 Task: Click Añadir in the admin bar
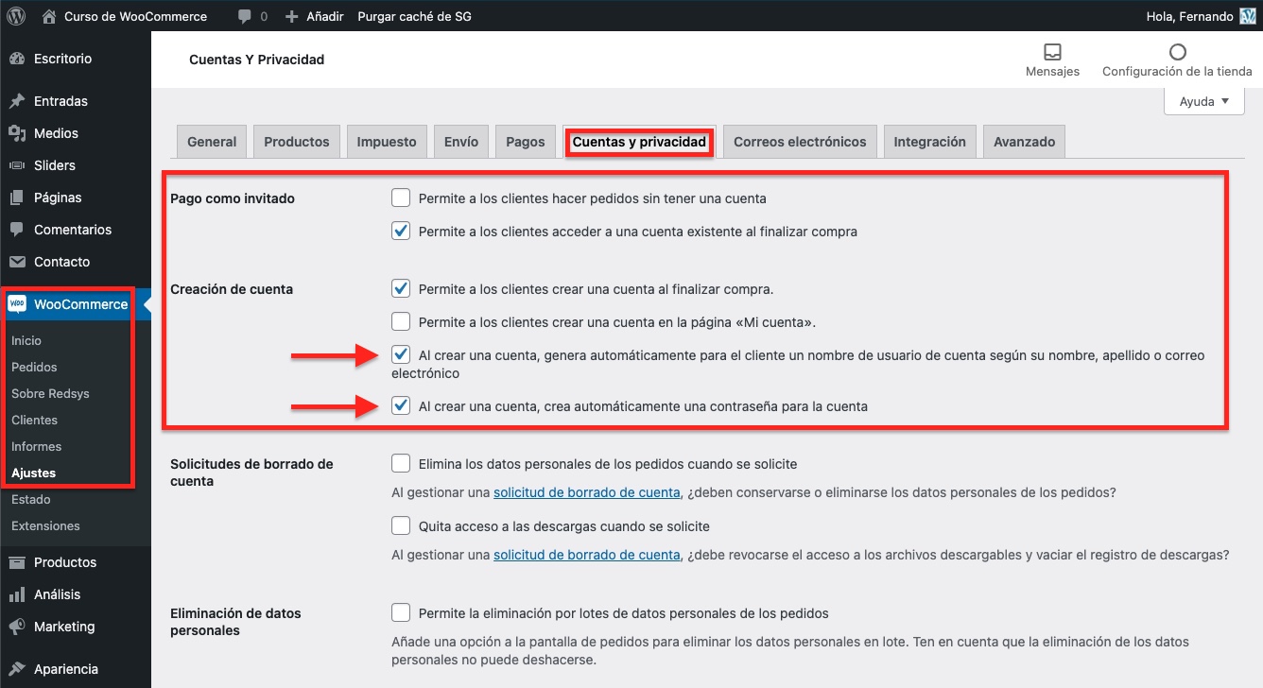(x=325, y=17)
